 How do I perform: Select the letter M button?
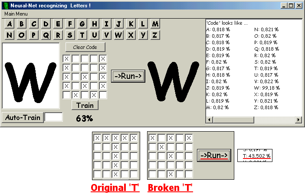pos(155,24)
